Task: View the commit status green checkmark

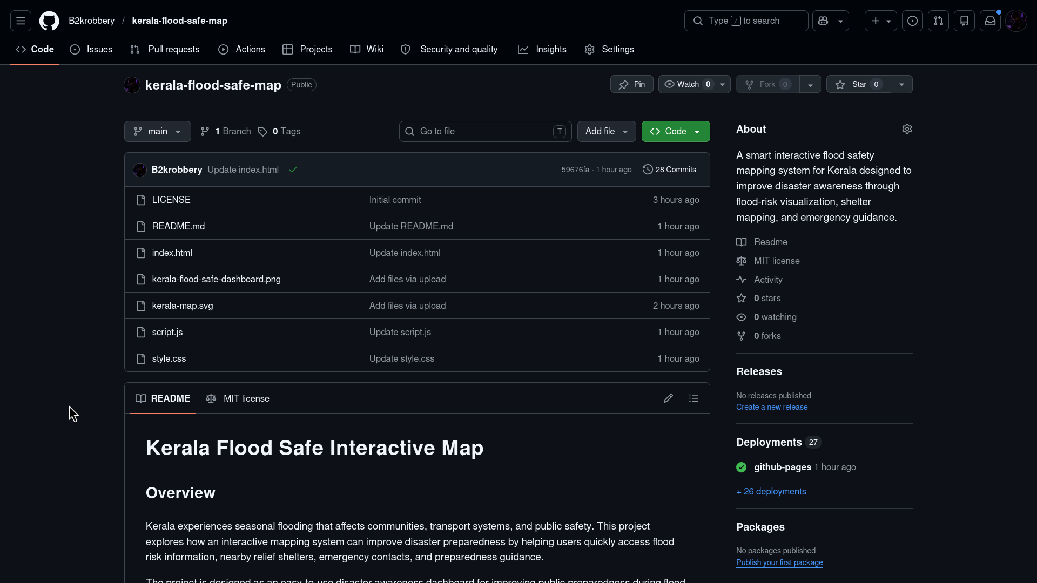Action: [x=293, y=170]
